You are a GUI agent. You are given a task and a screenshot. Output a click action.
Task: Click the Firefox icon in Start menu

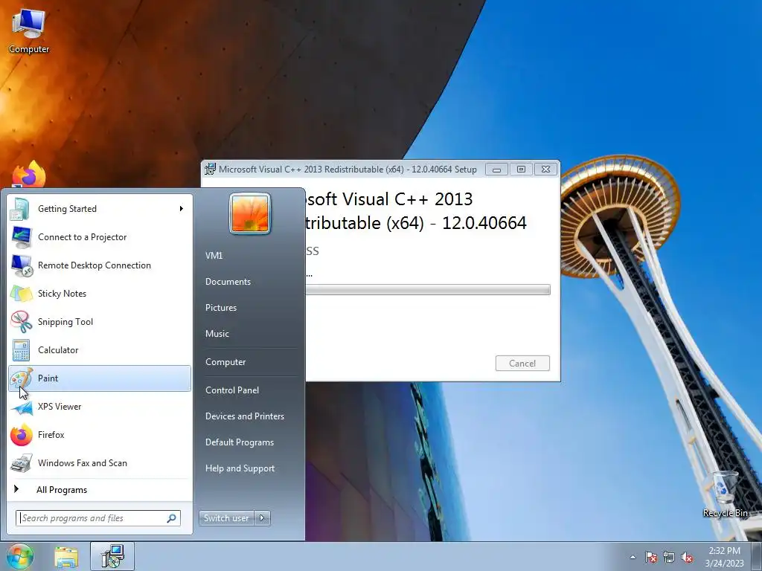click(x=22, y=434)
